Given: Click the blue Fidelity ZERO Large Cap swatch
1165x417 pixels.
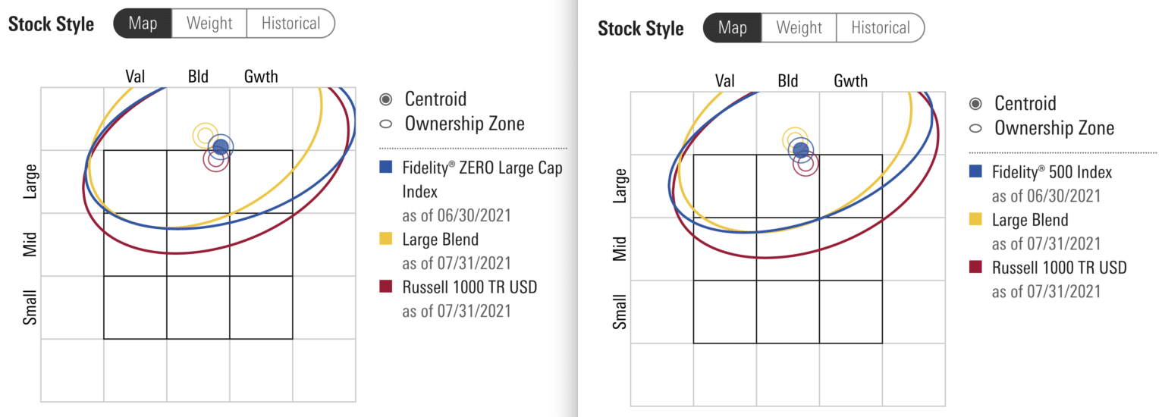Looking at the screenshot, I should pyautogui.click(x=386, y=168).
